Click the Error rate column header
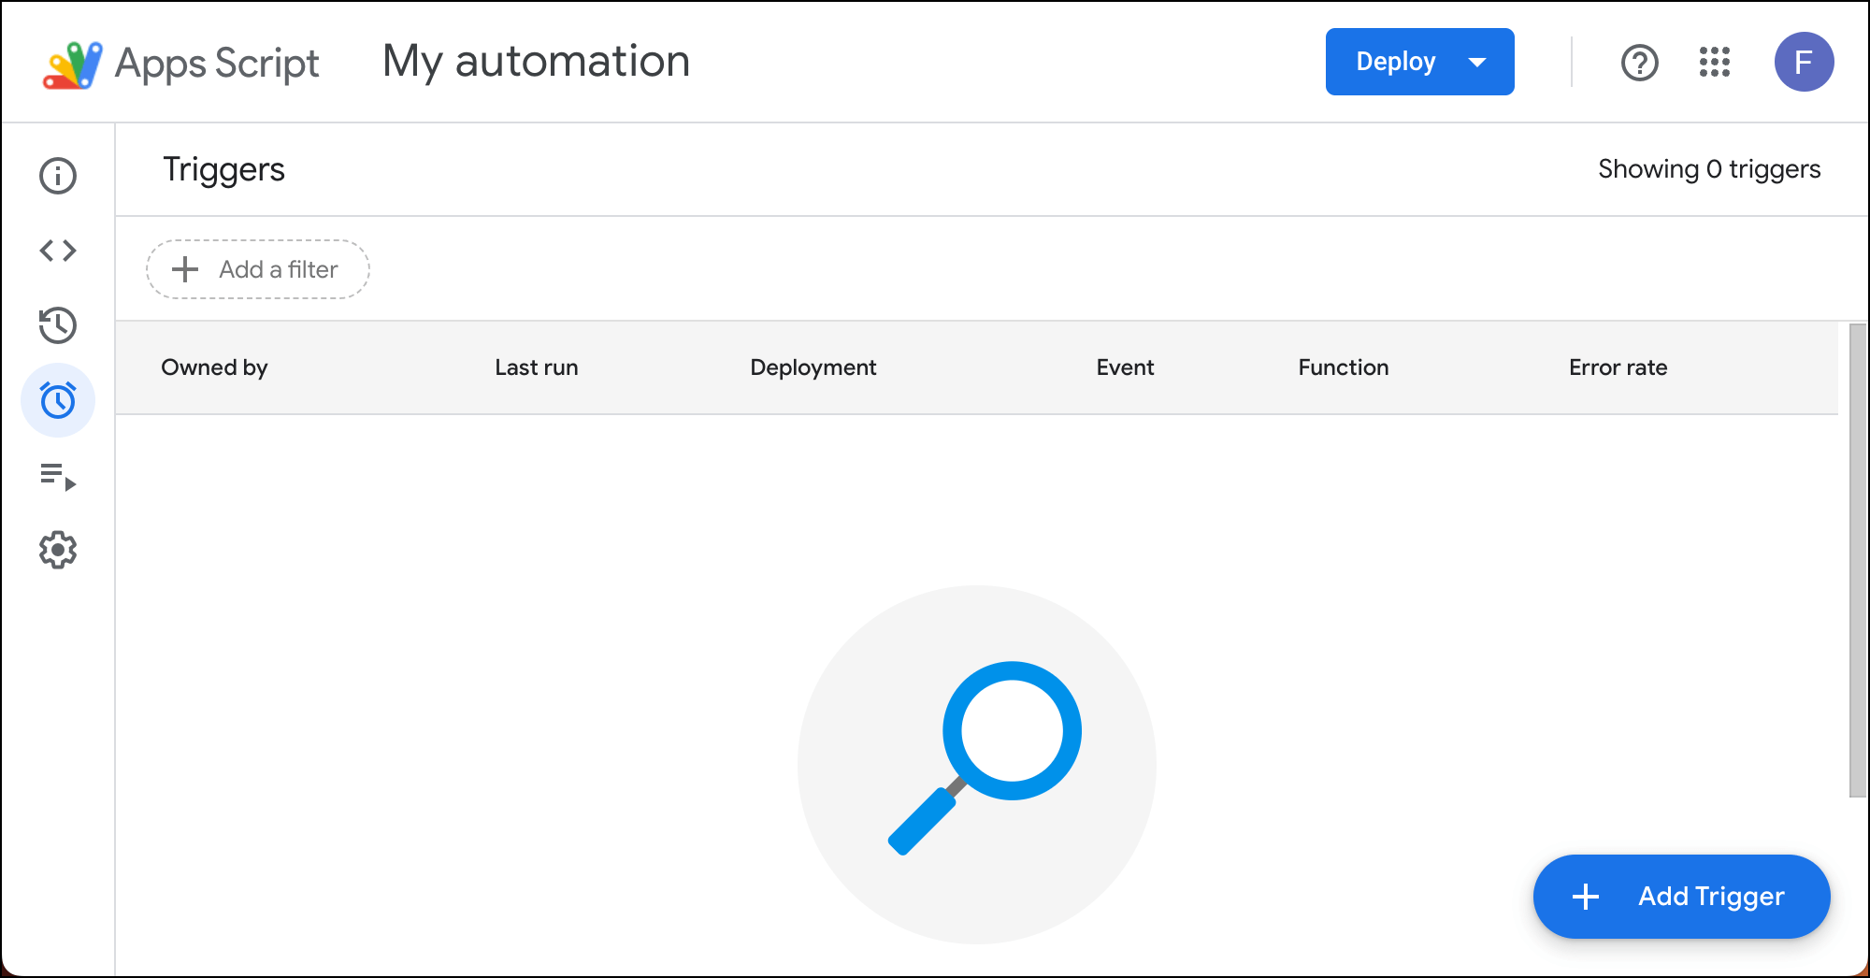This screenshot has height=978, width=1870. 1618,367
